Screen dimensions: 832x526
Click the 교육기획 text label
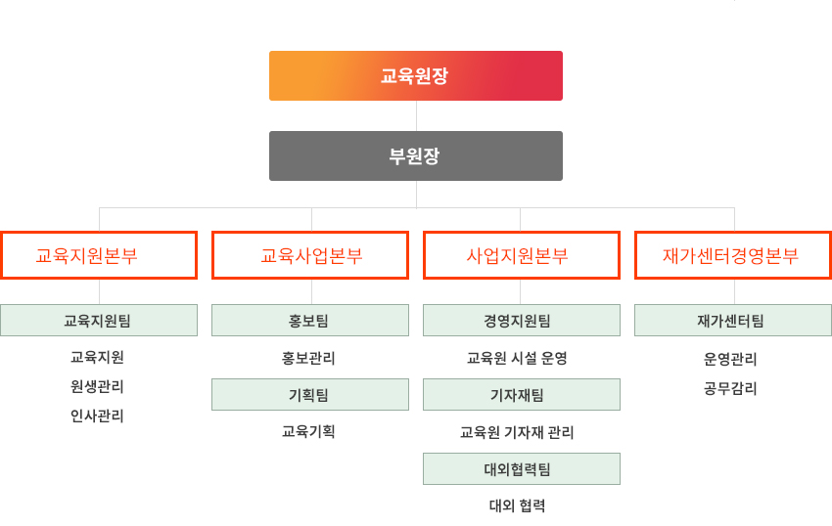308,431
